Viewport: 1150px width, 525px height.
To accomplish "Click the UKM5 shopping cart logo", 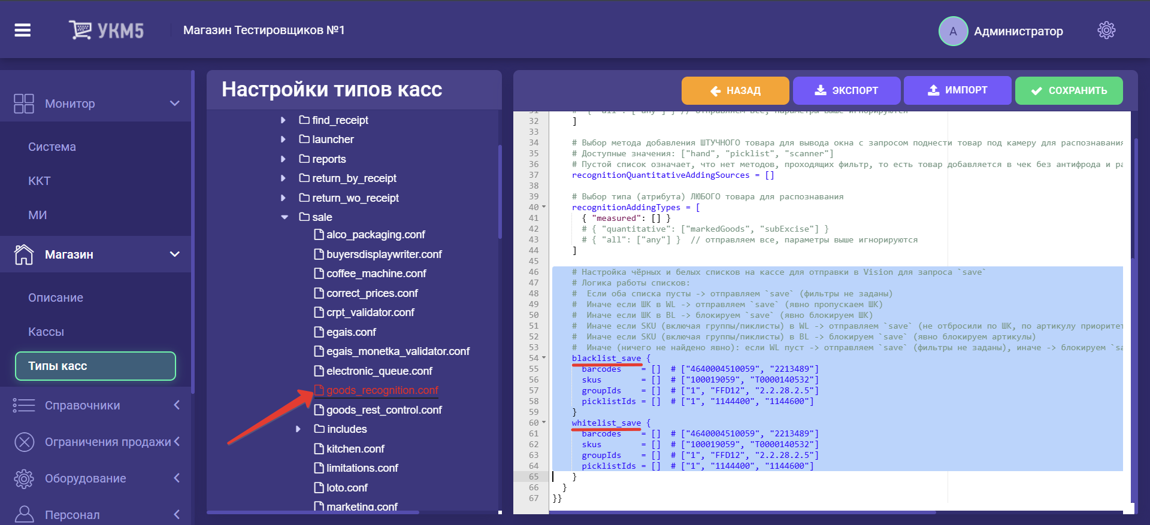I will tap(80, 30).
